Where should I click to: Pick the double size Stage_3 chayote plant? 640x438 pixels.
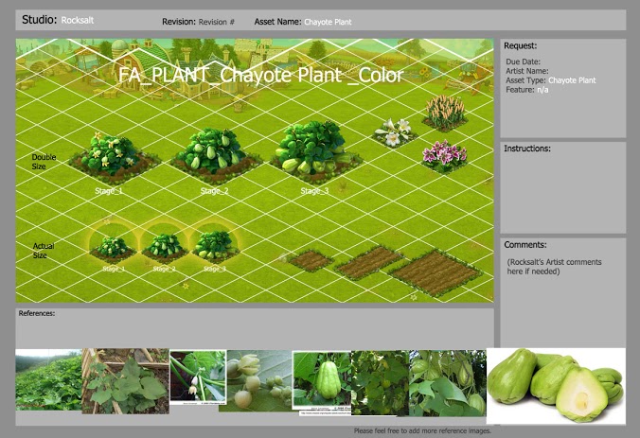click(311, 147)
